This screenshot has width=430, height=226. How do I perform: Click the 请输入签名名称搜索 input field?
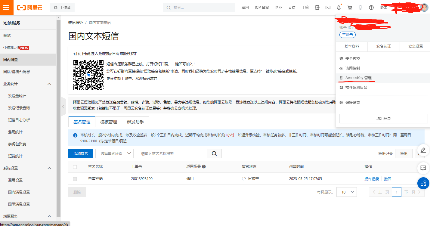pos(172,153)
